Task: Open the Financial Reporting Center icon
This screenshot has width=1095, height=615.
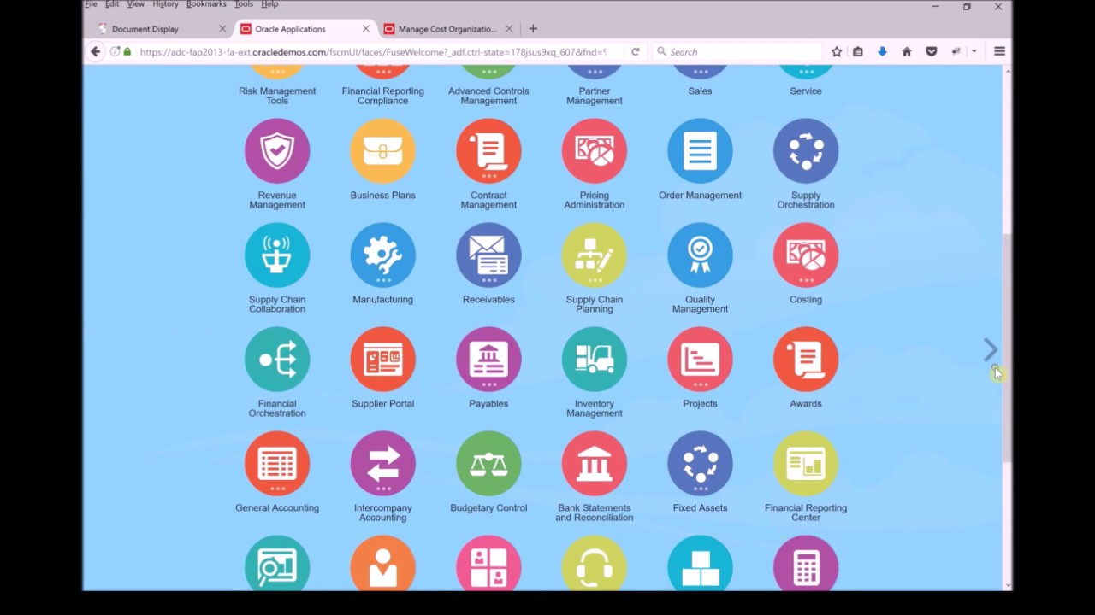Action: (x=806, y=463)
